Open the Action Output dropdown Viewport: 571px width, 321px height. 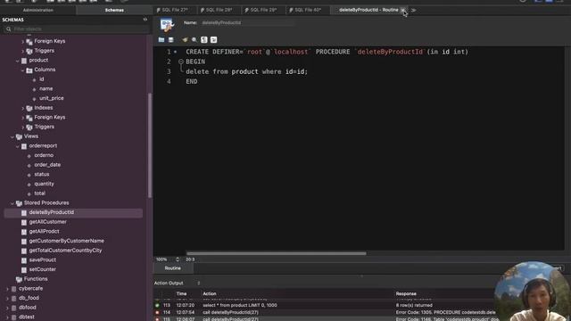point(198,283)
